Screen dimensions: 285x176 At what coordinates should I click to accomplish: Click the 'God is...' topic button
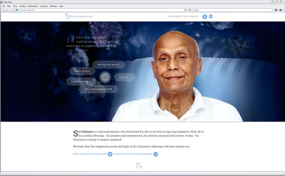(124, 77)
